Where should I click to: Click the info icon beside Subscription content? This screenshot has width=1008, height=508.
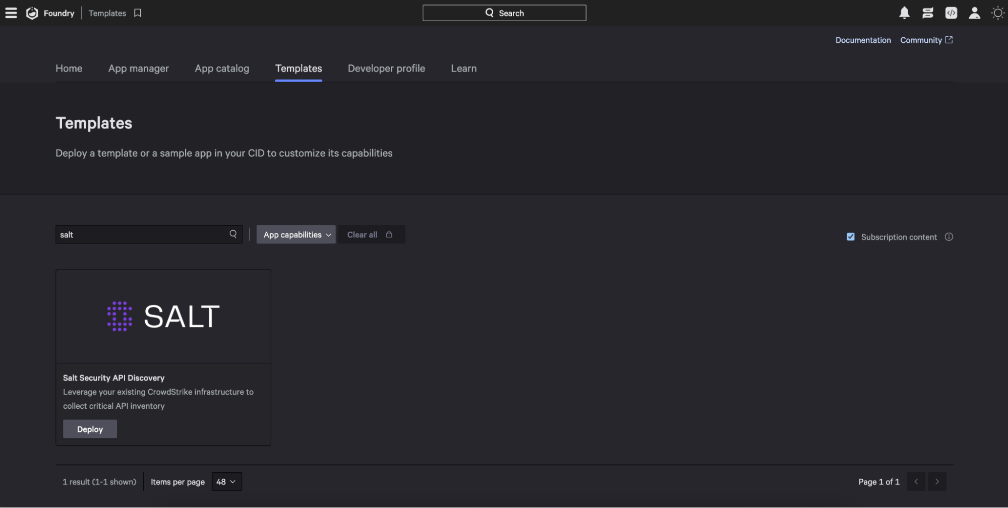[x=950, y=236]
